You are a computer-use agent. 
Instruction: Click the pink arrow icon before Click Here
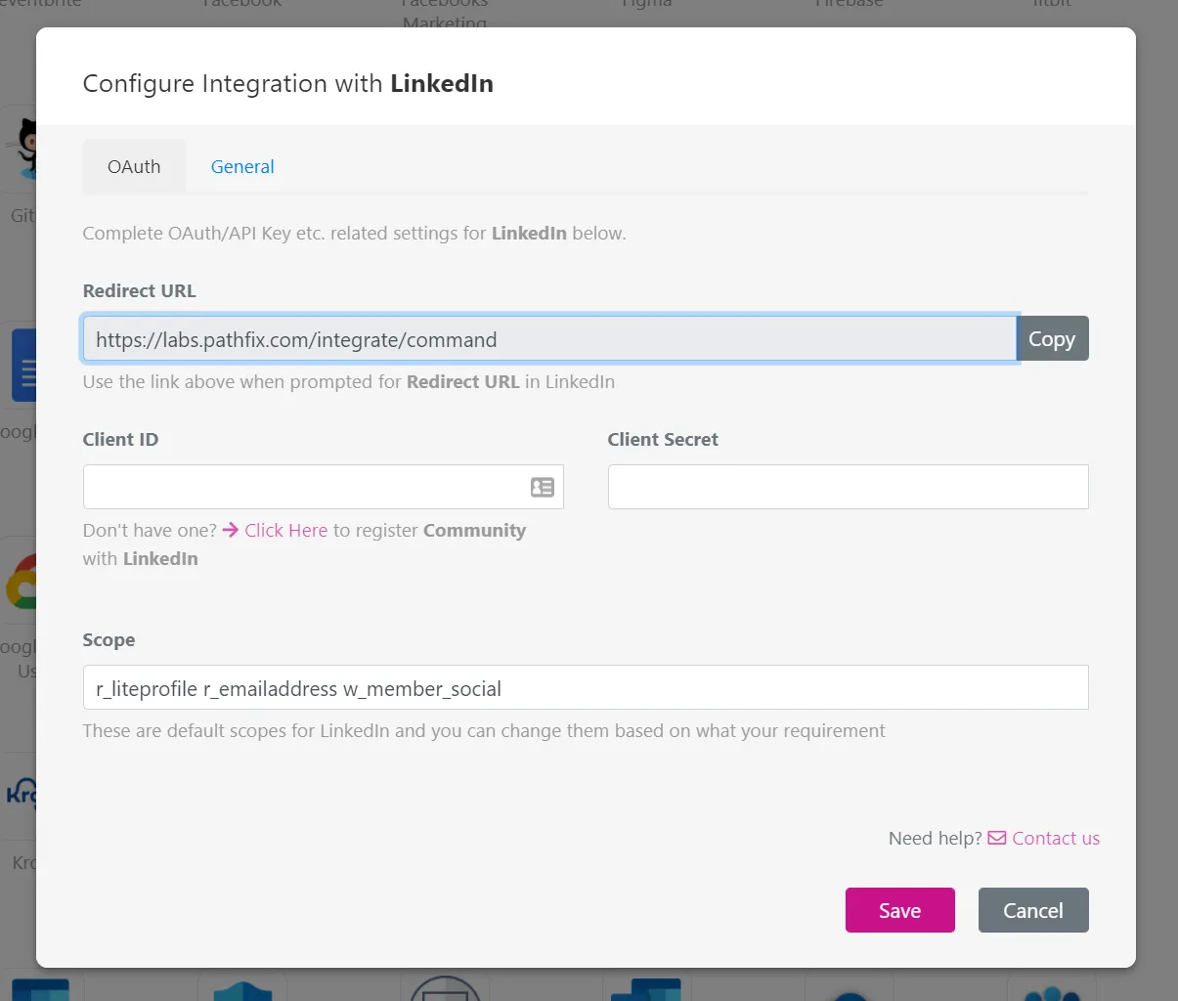(x=231, y=530)
